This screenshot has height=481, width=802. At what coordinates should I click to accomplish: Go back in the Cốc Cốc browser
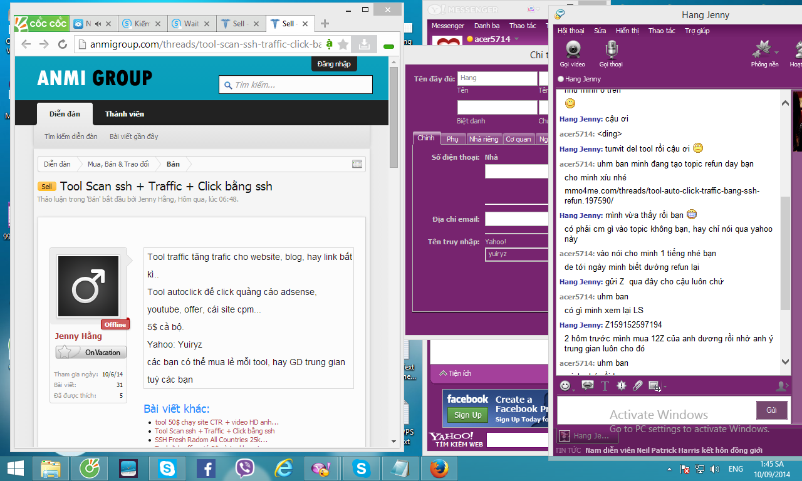tap(26, 44)
